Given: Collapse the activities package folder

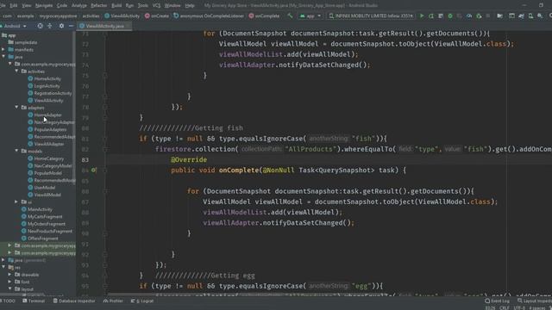Looking at the screenshot, I should pyautogui.click(x=16, y=71).
